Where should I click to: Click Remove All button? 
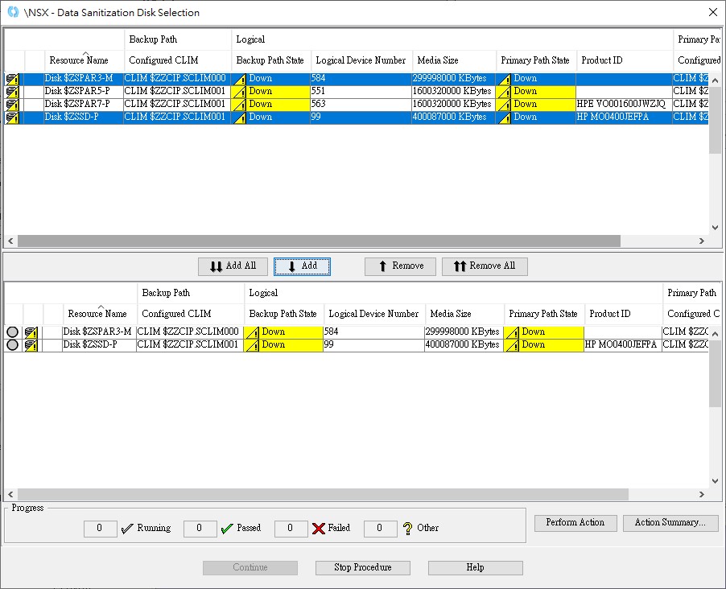pos(485,266)
